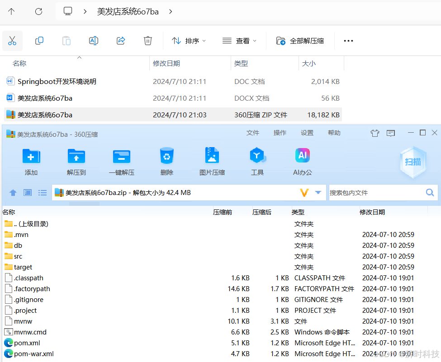Delete the selected file with trash icon

pos(147,41)
